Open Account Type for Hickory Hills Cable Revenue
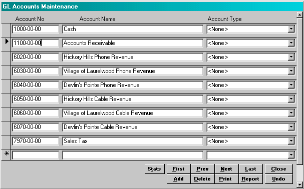The width and height of the screenshot is (304, 189). (291, 99)
